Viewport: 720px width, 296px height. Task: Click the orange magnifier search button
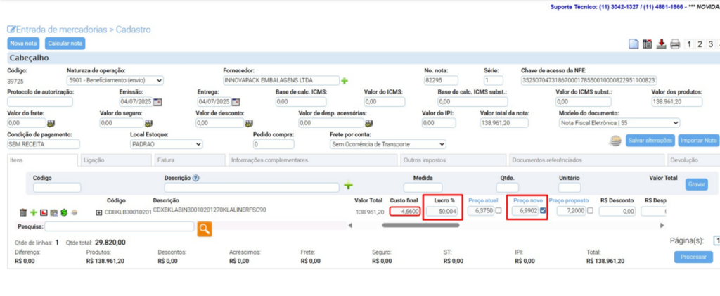pos(205,229)
